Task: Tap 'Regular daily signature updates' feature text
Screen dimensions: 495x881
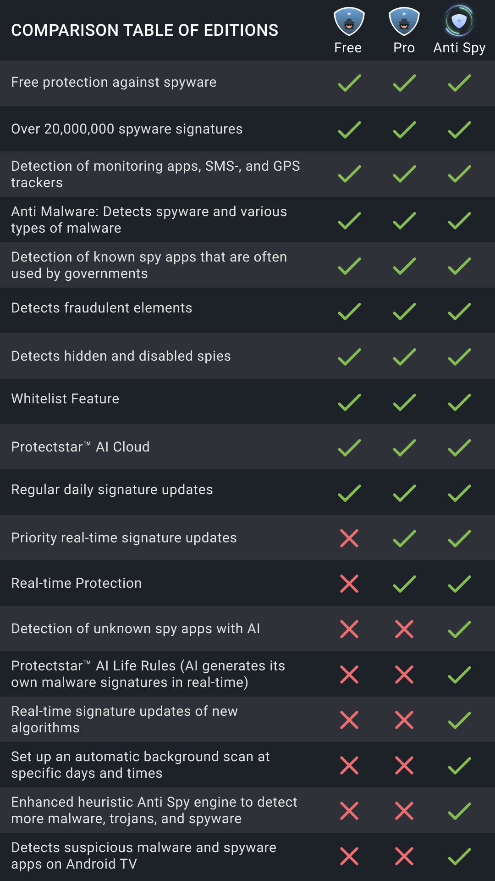Action: point(112,490)
